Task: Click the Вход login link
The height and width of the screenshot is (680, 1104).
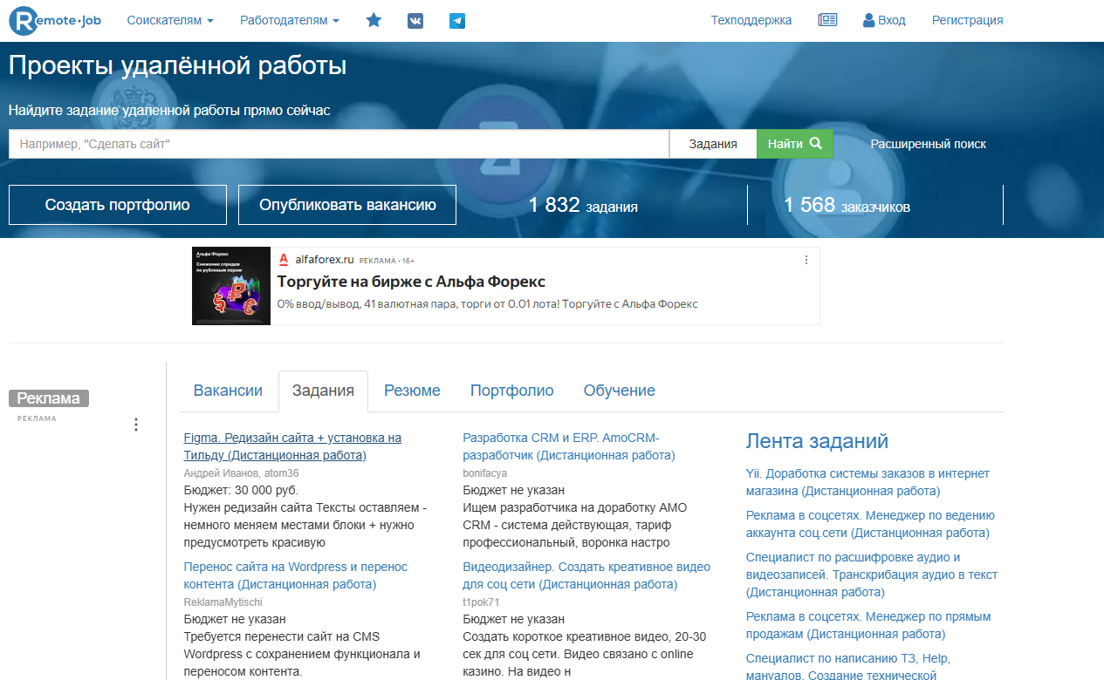Action: tap(884, 20)
